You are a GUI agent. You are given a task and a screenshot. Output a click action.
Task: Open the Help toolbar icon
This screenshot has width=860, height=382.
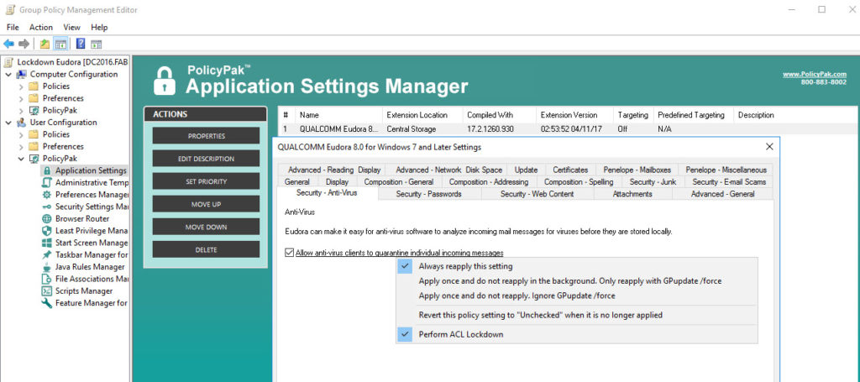click(x=80, y=44)
